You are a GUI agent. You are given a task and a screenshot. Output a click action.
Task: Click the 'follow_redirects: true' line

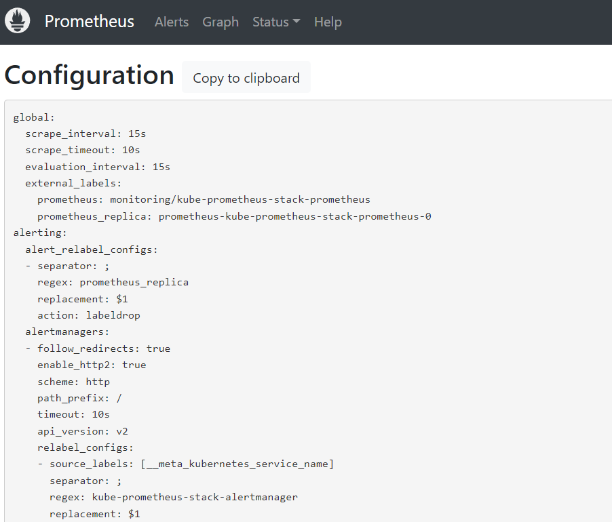[x=104, y=348]
